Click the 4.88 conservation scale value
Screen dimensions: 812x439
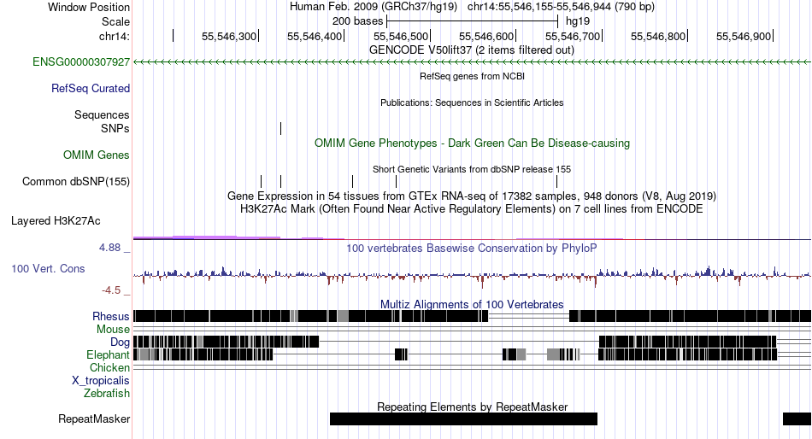pos(109,248)
